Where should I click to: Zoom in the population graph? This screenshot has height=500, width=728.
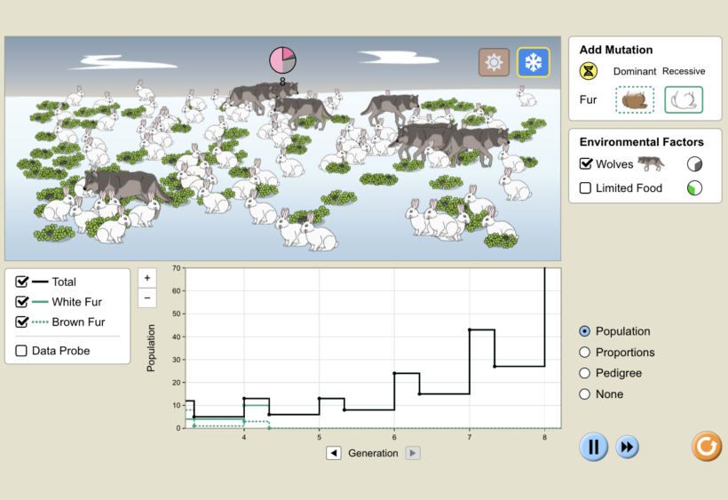[x=147, y=277]
